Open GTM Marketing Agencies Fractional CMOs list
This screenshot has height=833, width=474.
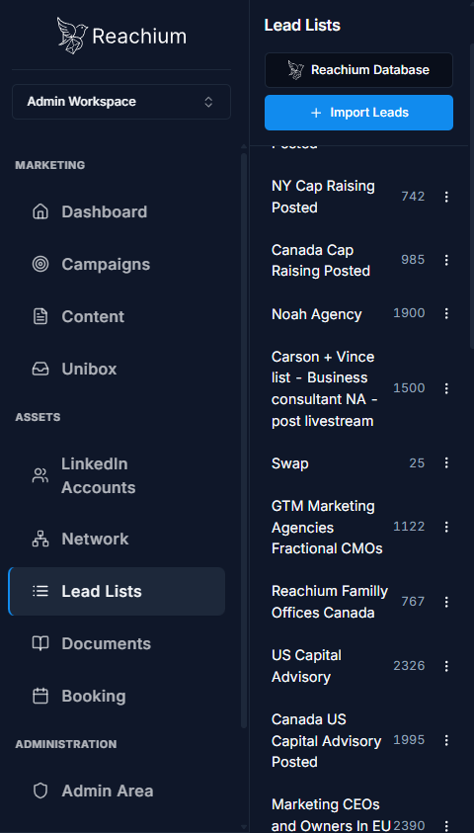pyautogui.click(x=327, y=527)
